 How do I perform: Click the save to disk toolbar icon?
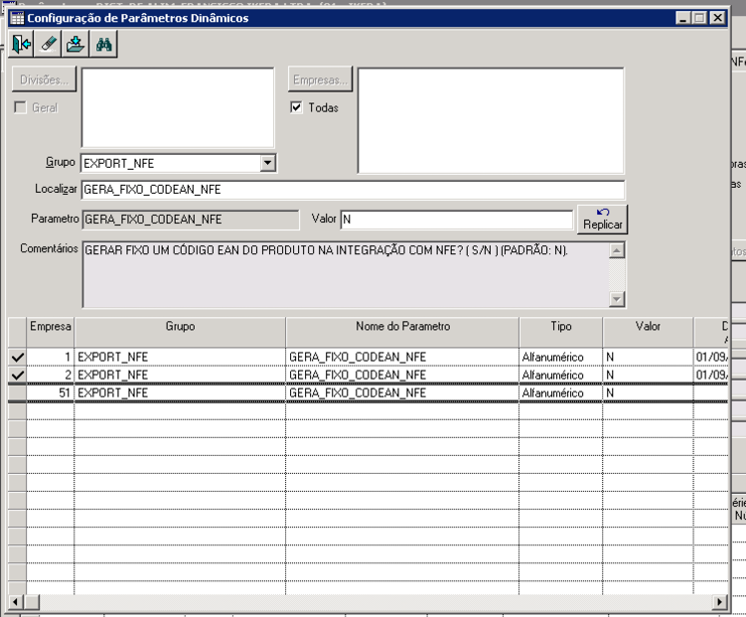[75, 45]
